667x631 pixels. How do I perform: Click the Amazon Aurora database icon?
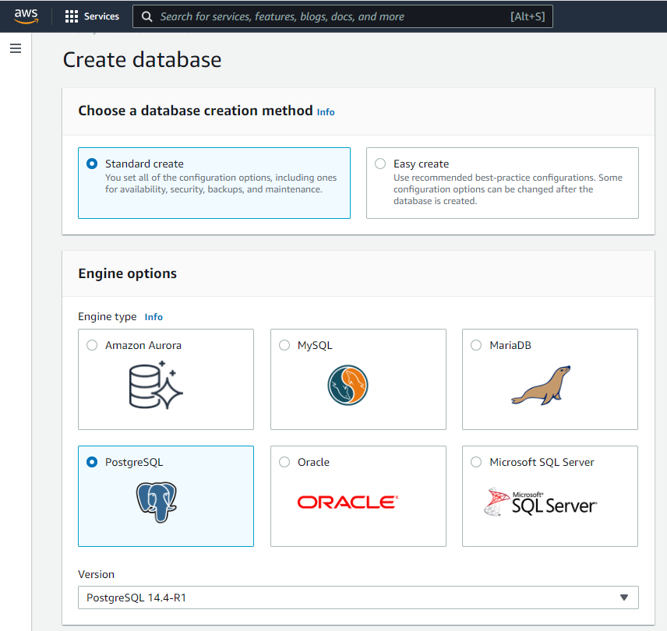(x=156, y=386)
